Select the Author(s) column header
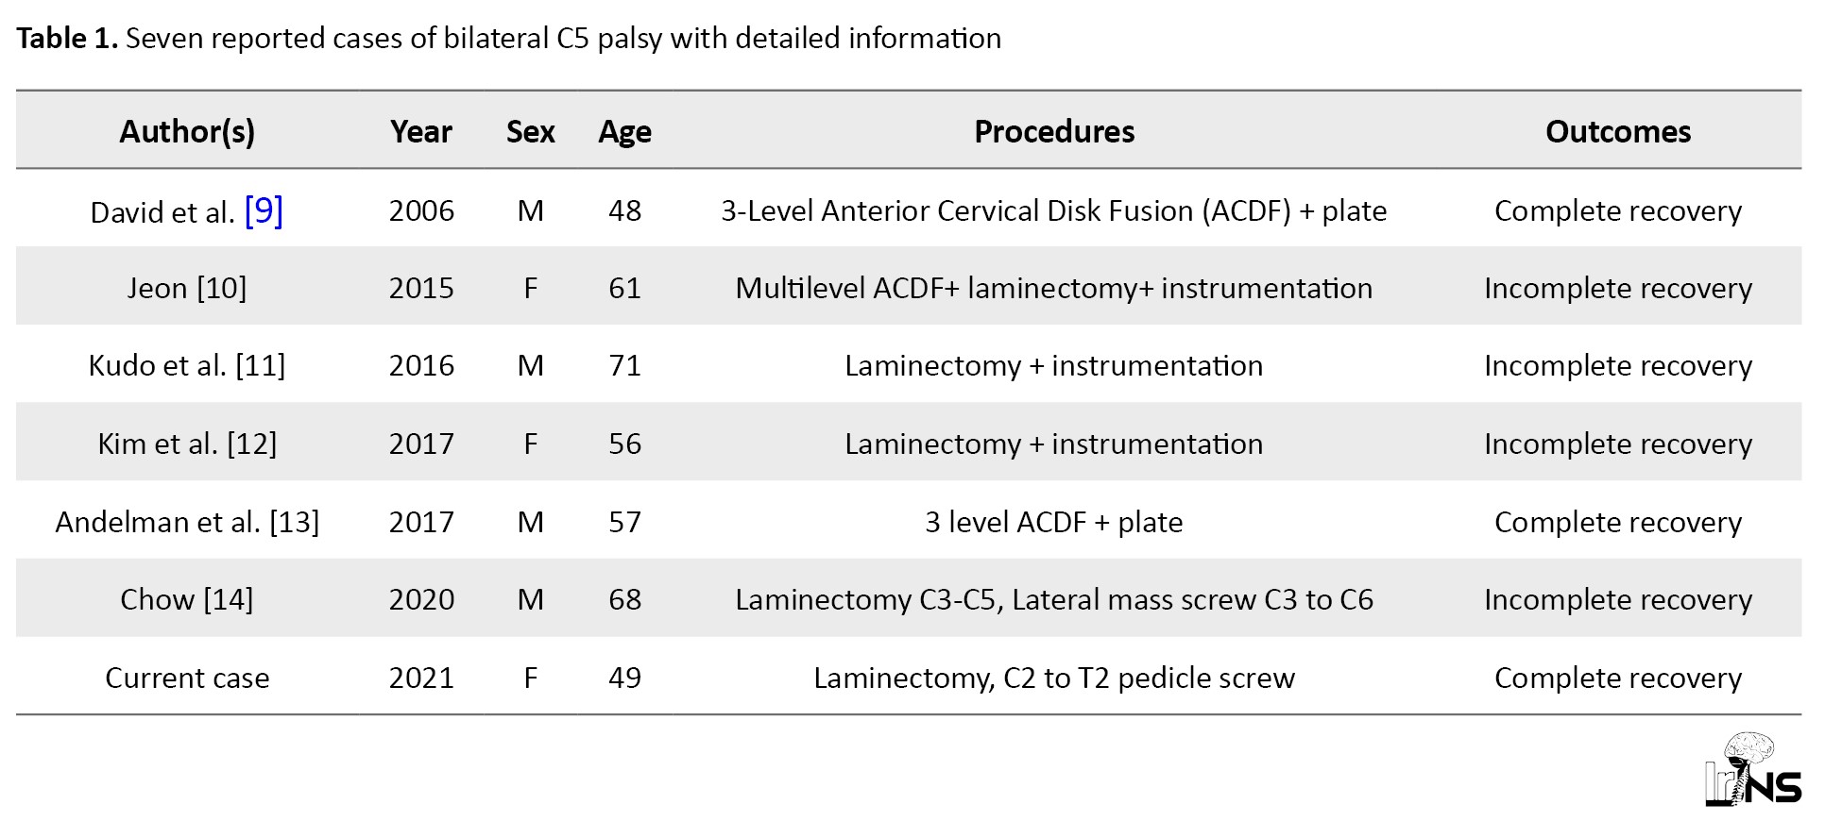This screenshot has width=1825, height=821. 187,131
